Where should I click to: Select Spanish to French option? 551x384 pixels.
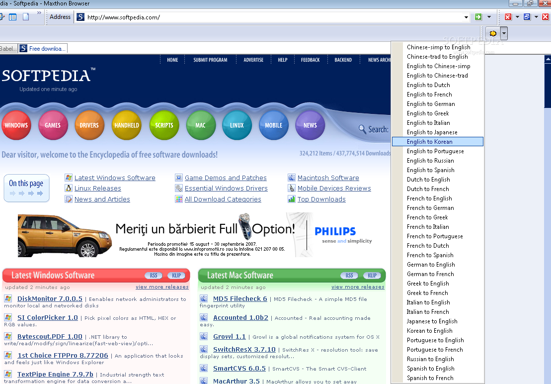[438, 379]
